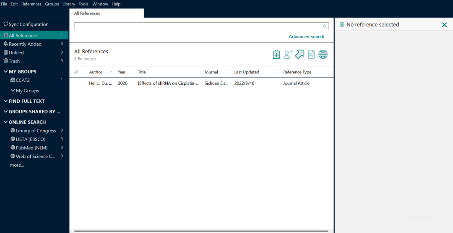Click the Export arrow icon in toolbar
Image resolution: width=453 pixels, height=233 pixels.
click(x=299, y=55)
